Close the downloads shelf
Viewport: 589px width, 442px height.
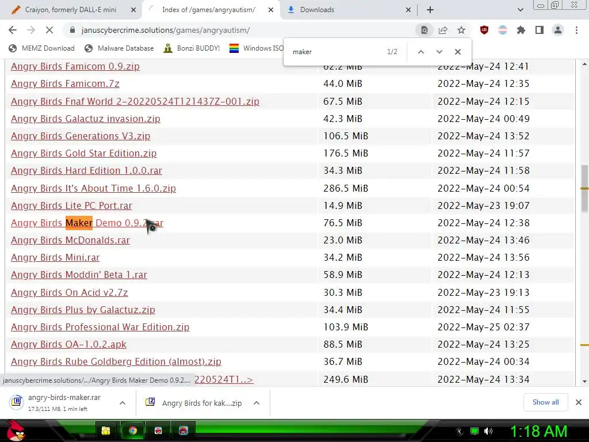tap(579, 402)
